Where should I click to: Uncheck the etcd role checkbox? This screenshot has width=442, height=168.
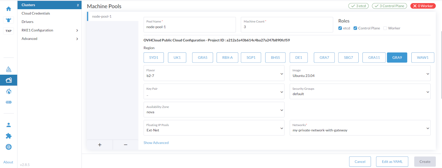[340, 28]
